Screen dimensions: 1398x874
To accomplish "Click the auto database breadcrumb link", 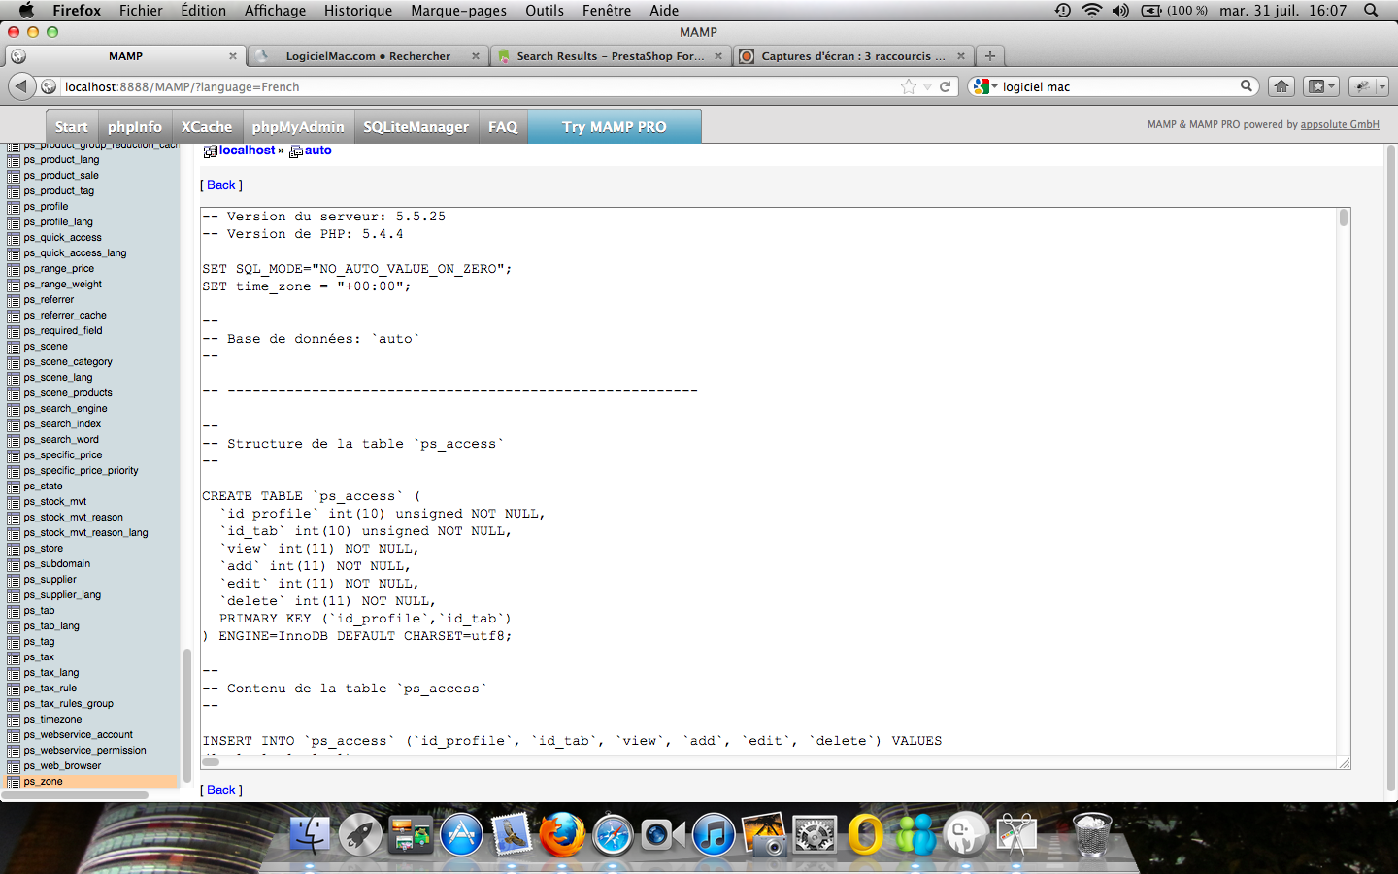I will point(317,151).
